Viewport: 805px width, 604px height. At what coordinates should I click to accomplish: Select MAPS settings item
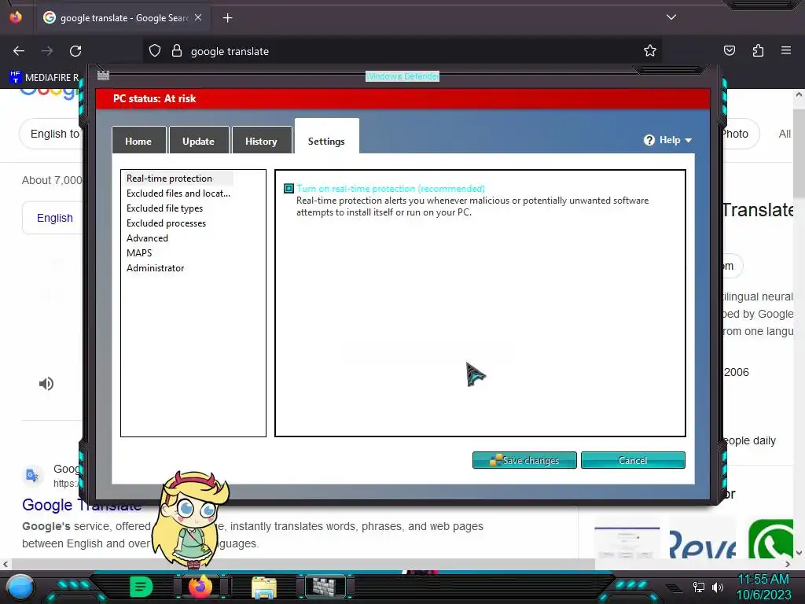[x=139, y=252]
